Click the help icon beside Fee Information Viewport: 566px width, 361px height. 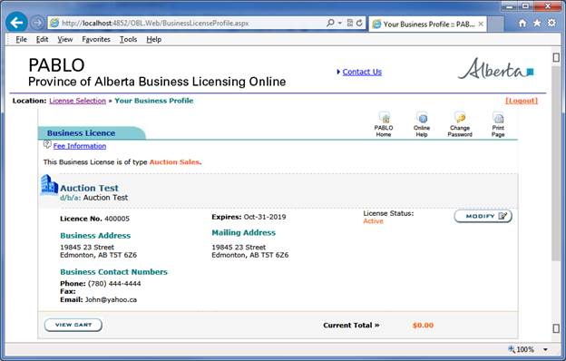click(47, 144)
